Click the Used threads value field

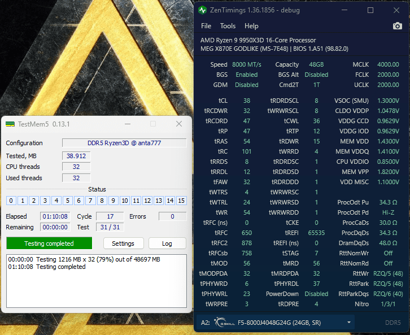click(x=76, y=178)
